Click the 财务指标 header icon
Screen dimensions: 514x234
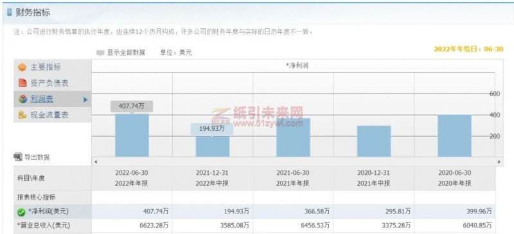coord(10,13)
